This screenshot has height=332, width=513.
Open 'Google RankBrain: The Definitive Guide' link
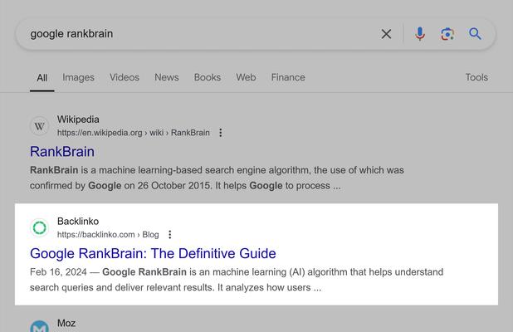point(153,253)
